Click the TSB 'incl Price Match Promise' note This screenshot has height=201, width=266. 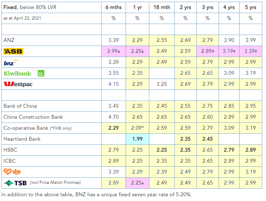56,182
